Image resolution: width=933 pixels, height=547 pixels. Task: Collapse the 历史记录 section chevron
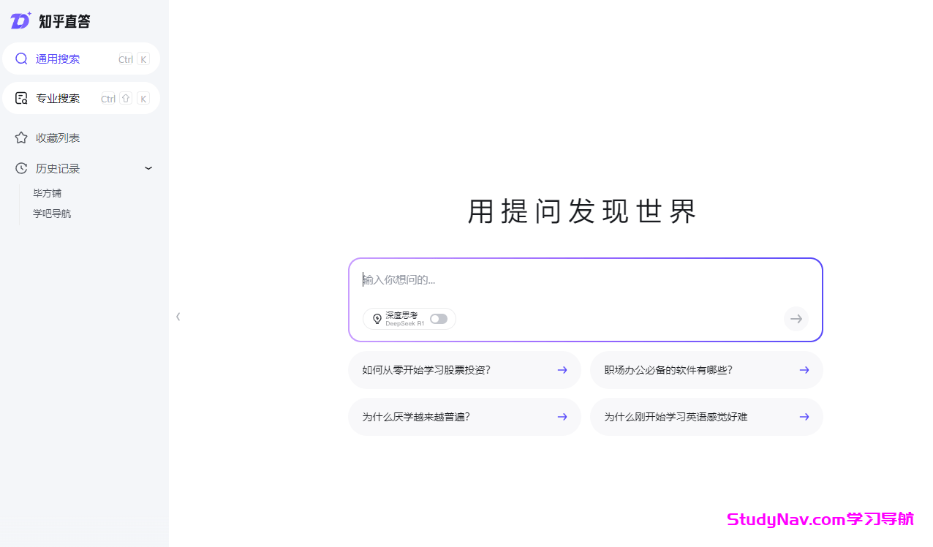pyautogui.click(x=148, y=168)
